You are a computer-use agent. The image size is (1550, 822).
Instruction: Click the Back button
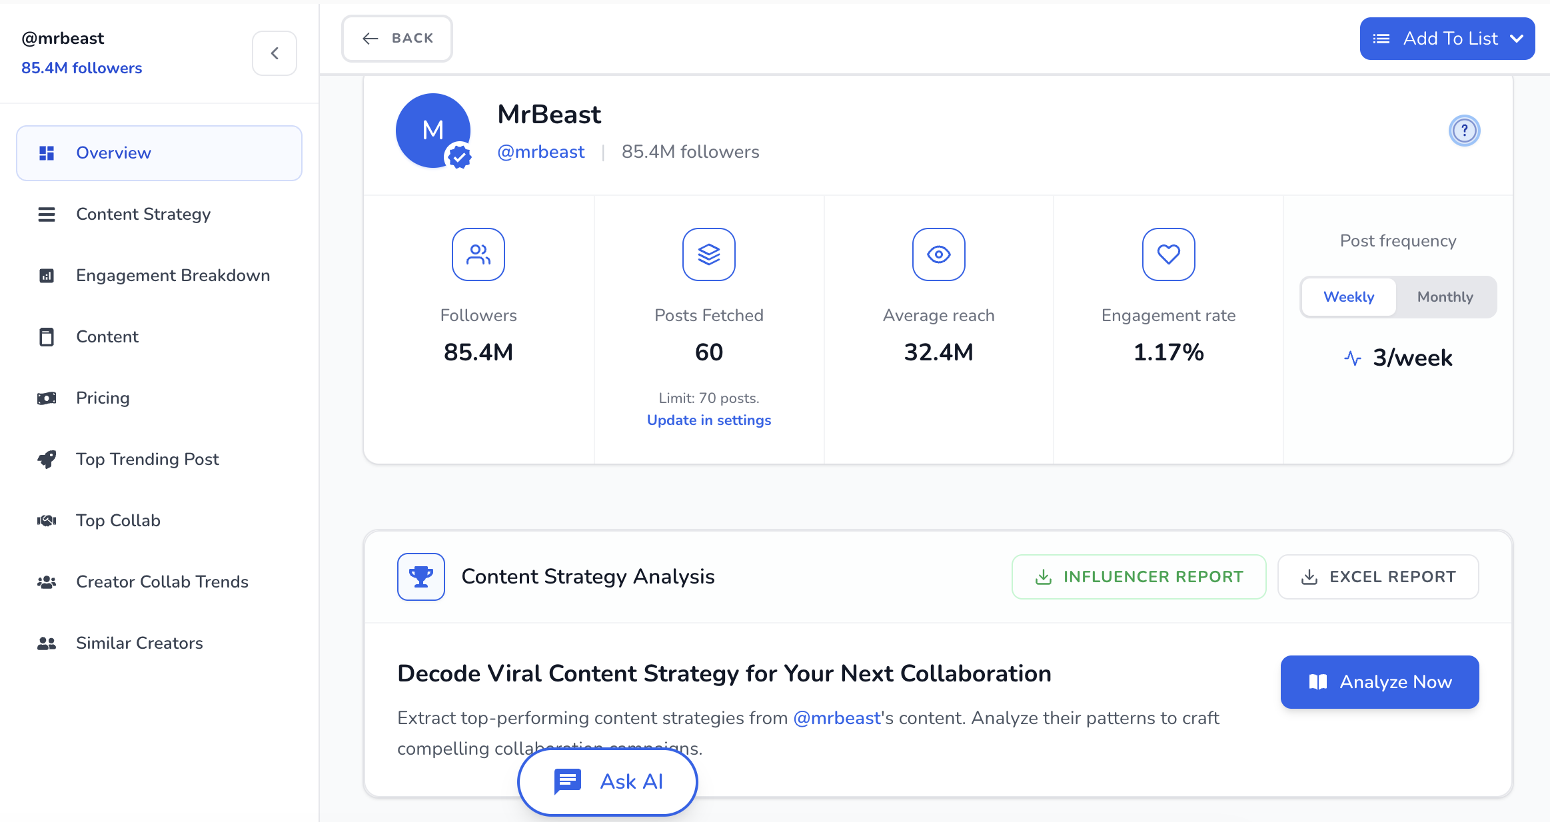(397, 39)
